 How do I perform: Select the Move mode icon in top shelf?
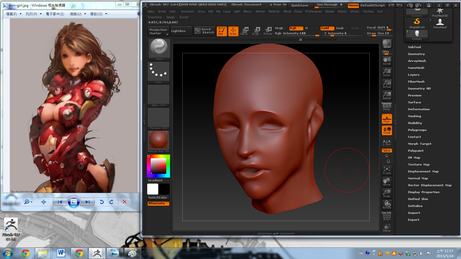pyautogui.click(x=244, y=31)
